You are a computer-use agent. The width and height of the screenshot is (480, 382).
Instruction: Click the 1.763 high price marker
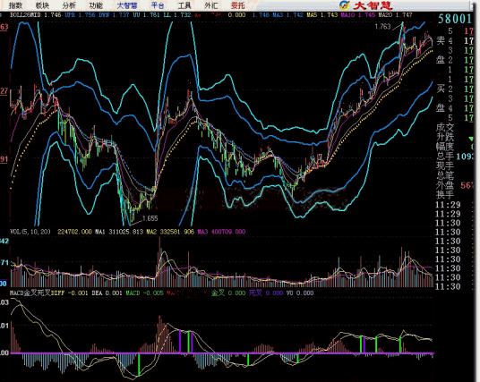tap(382, 27)
